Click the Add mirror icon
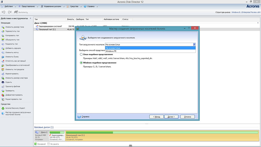Image resolution: width=261 pixels, height=147 pixels. (3, 48)
